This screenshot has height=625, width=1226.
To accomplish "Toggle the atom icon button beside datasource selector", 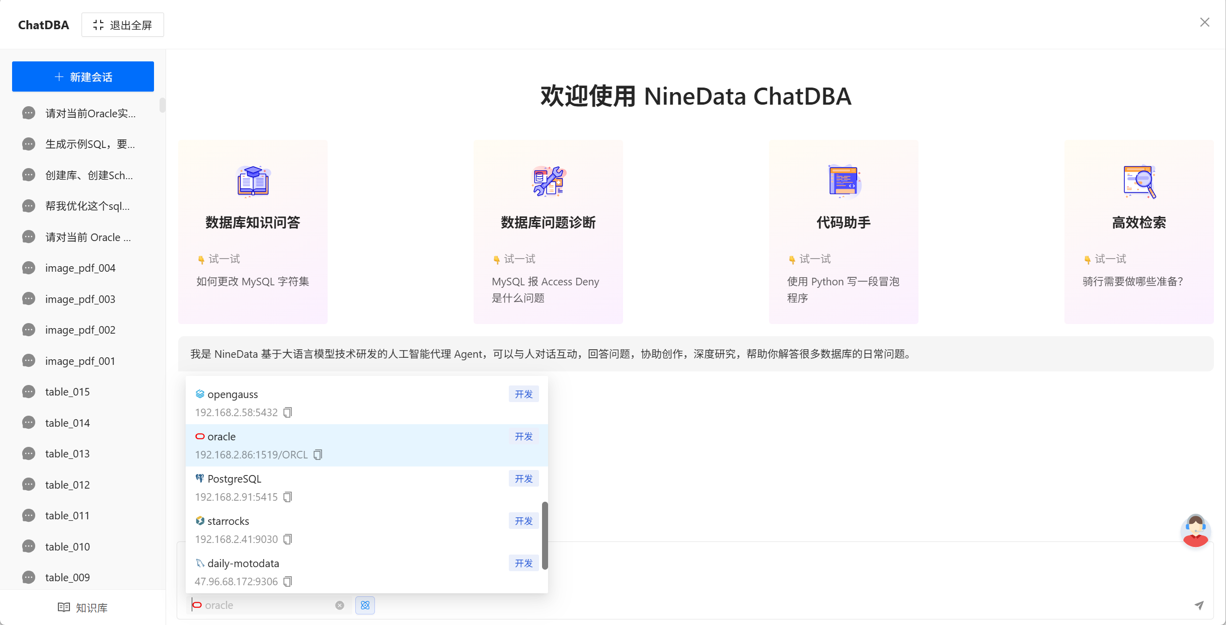I will tap(365, 605).
